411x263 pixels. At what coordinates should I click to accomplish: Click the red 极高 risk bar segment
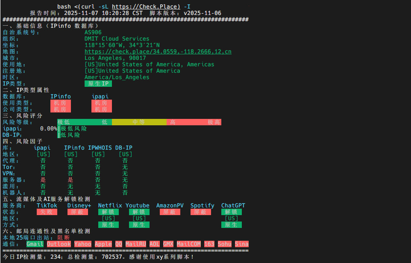click(214, 122)
